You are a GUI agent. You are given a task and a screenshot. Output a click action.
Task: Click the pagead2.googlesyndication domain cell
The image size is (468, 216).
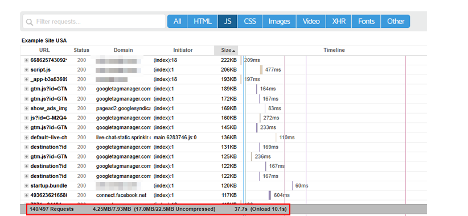coord(124,108)
